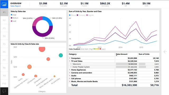Screen dimensions: 169x95
Task: Open the comments chat icon
Action: tap(4, 91)
